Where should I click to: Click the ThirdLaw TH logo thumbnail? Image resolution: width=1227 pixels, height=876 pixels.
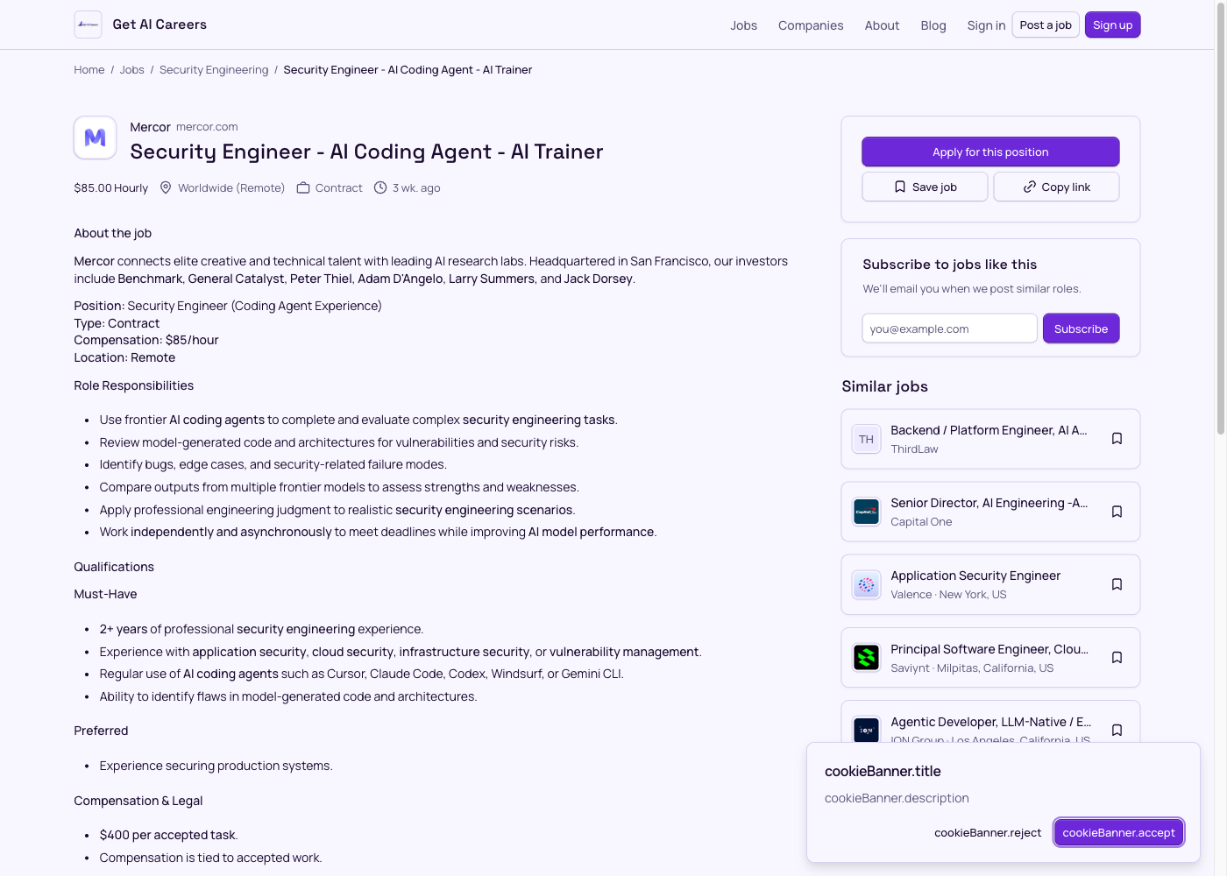coord(866,439)
